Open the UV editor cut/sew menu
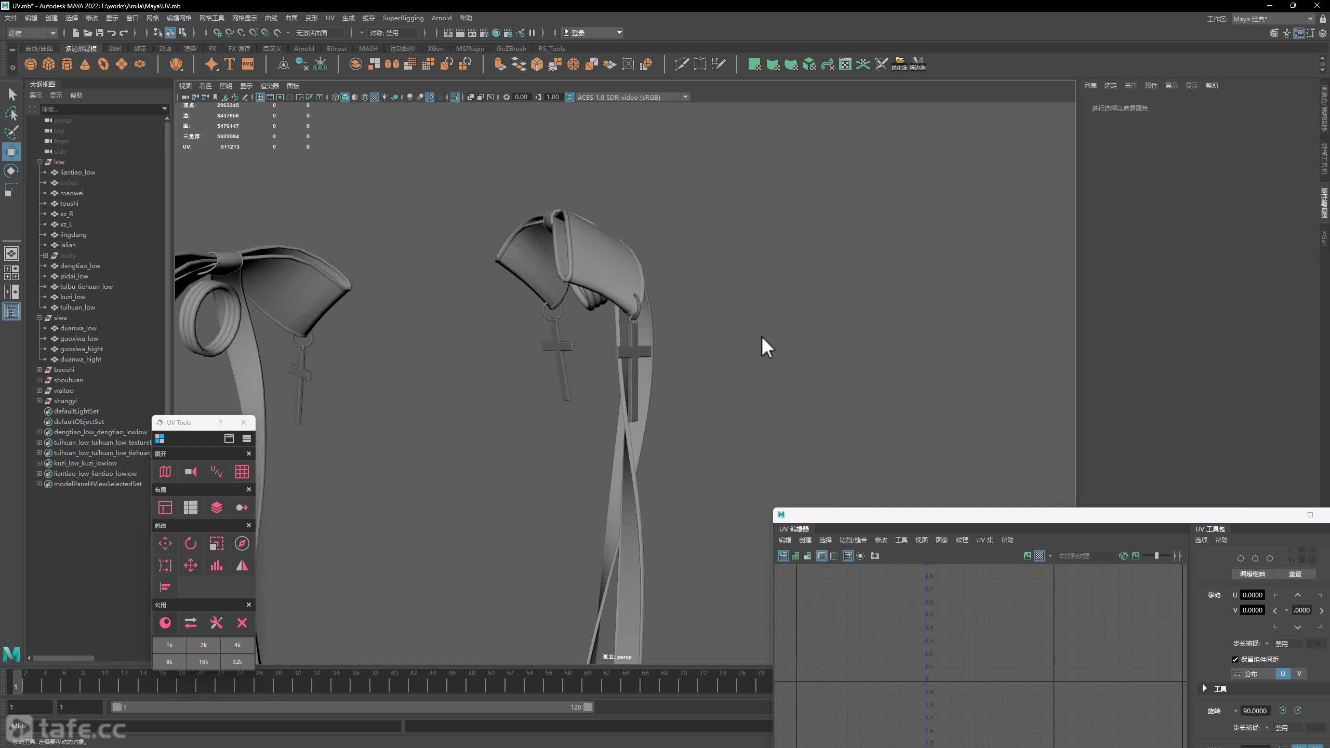The image size is (1330, 748). [853, 540]
